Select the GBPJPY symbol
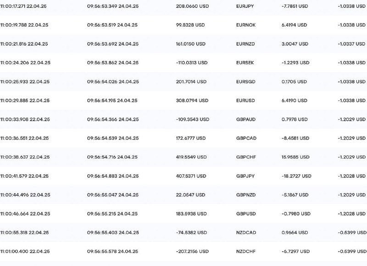 click(245, 176)
